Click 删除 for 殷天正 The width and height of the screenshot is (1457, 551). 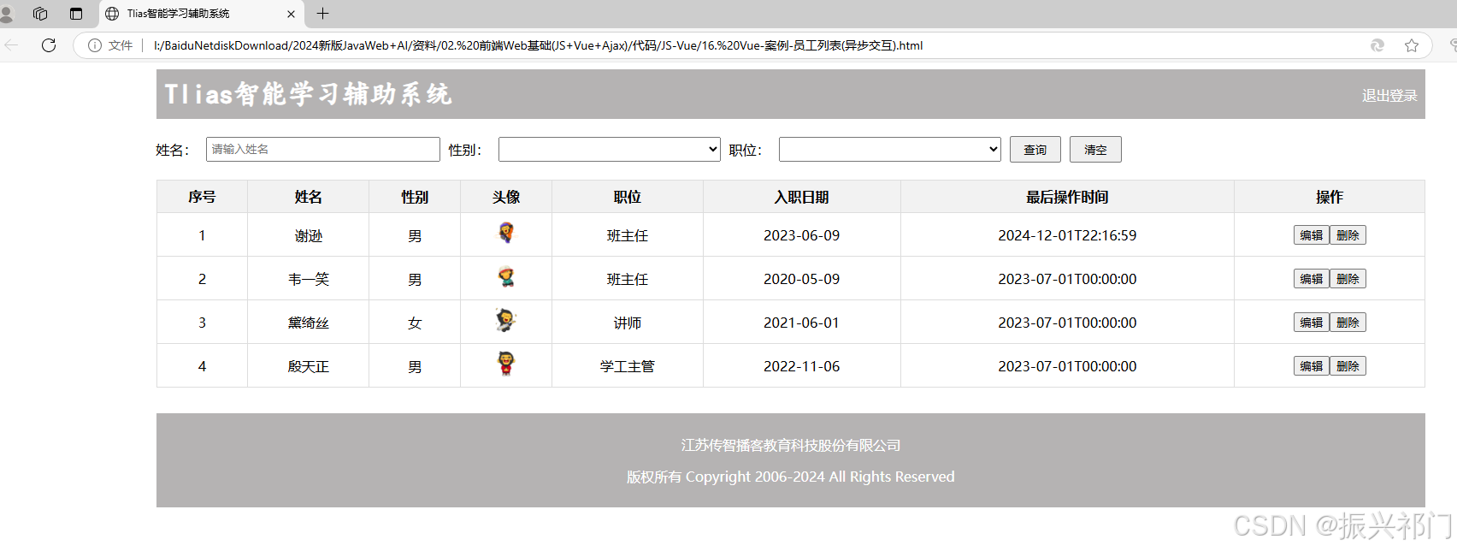[1348, 366]
